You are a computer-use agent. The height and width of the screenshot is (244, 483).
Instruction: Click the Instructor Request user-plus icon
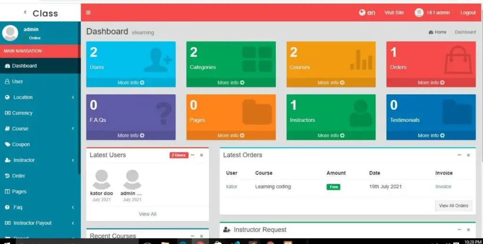tap(227, 230)
